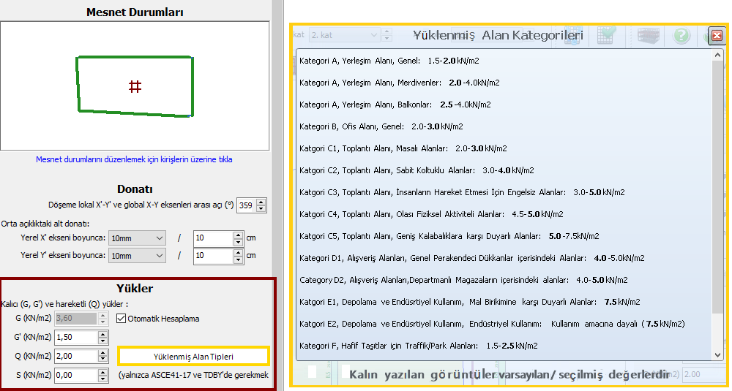732x391 pixels.
Task: Click the slab diagram's top green beam edge
Action: 135,58
